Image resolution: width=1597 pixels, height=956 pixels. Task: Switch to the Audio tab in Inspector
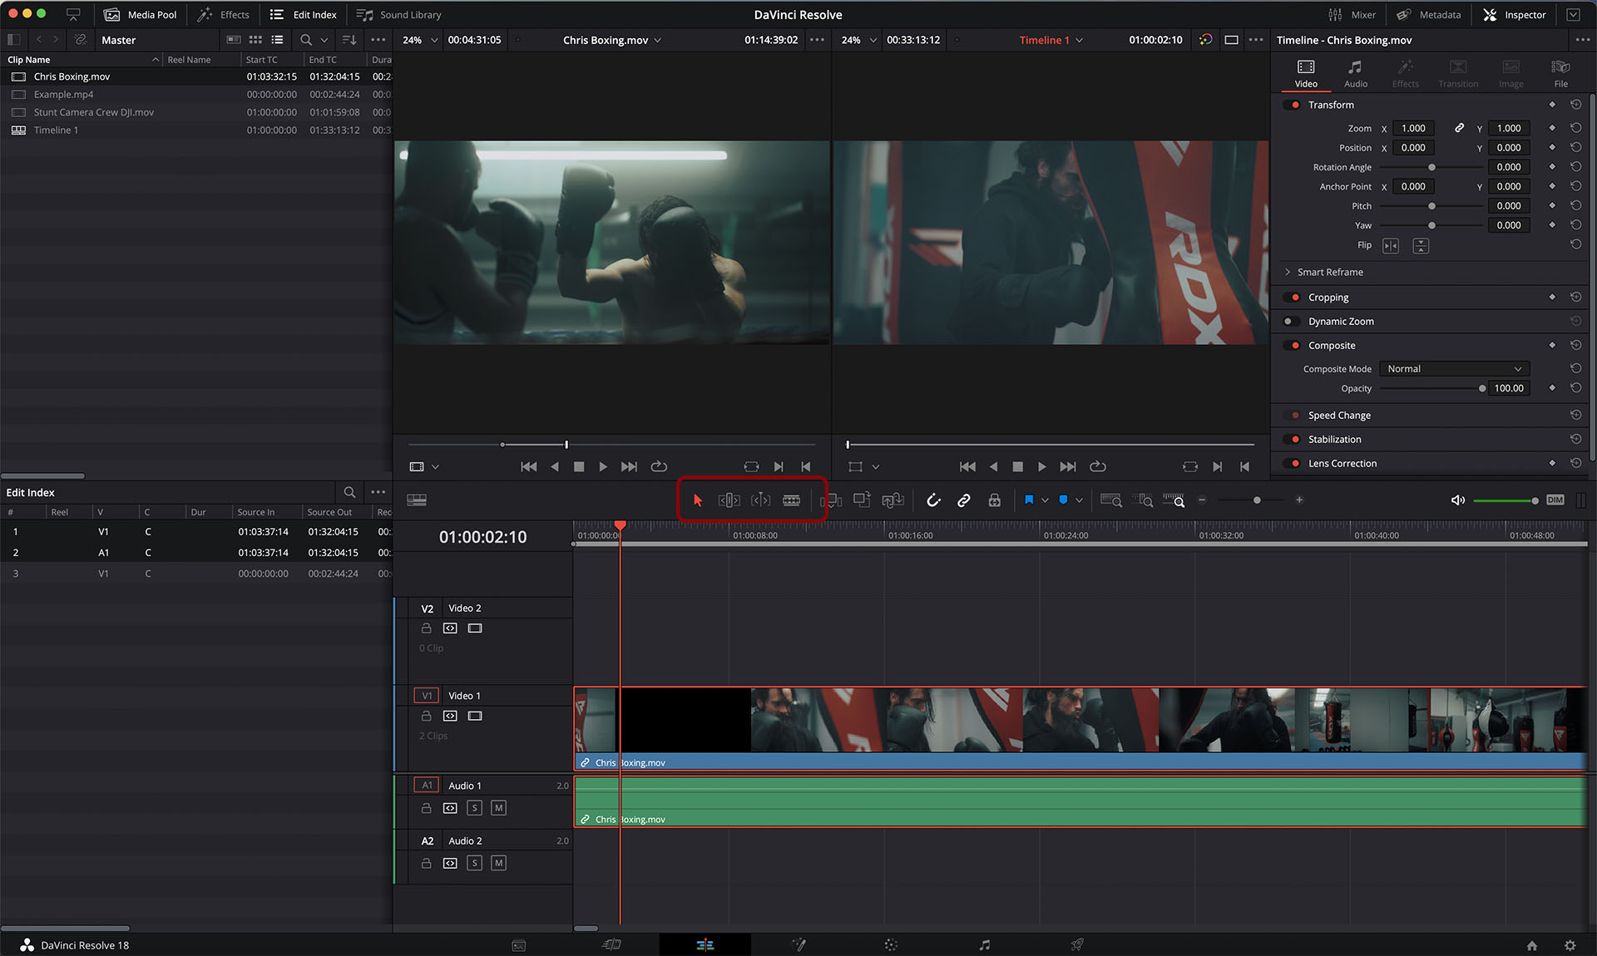[x=1355, y=73]
